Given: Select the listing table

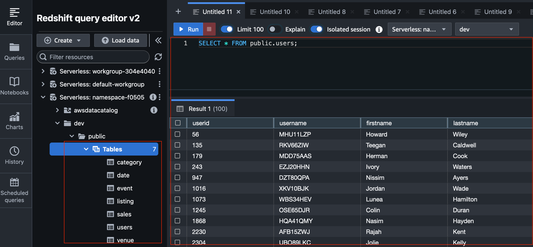Looking at the screenshot, I should (125, 201).
